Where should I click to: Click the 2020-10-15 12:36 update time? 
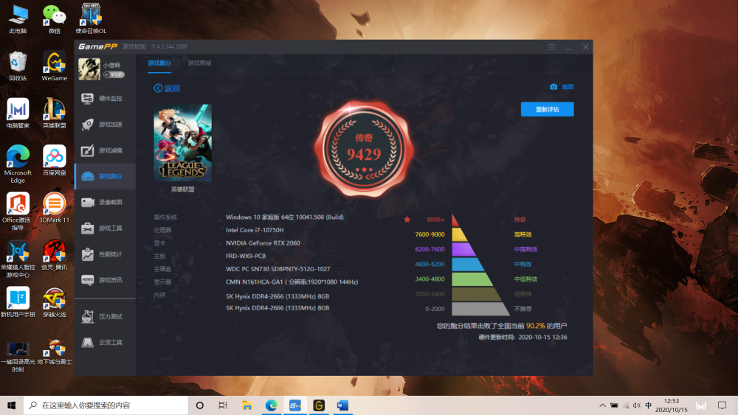(542, 338)
